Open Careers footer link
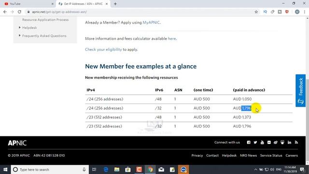Viewport: 309px width, 174px height. pos(292,156)
